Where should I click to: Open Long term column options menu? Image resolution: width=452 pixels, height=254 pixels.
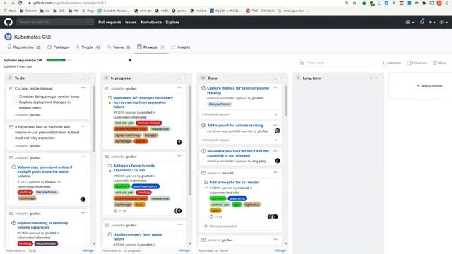tap(379, 78)
